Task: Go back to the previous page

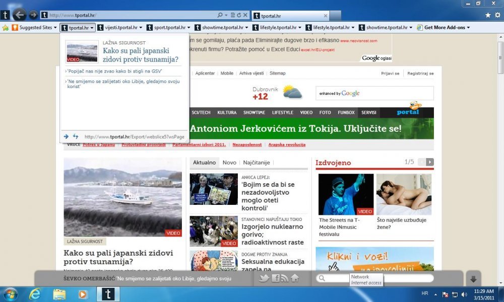Action: [x=20, y=15]
